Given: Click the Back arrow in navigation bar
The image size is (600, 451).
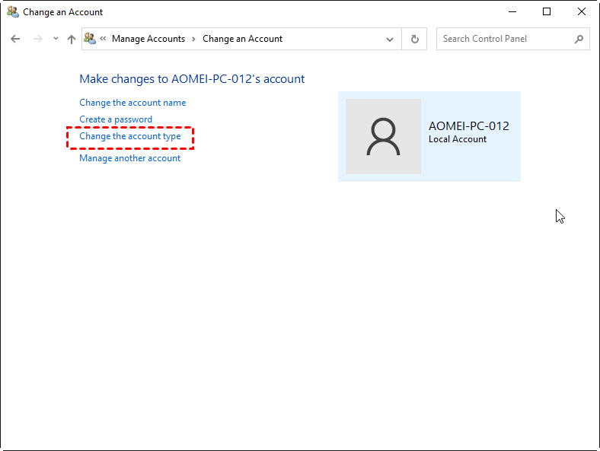Looking at the screenshot, I should (x=16, y=39).
